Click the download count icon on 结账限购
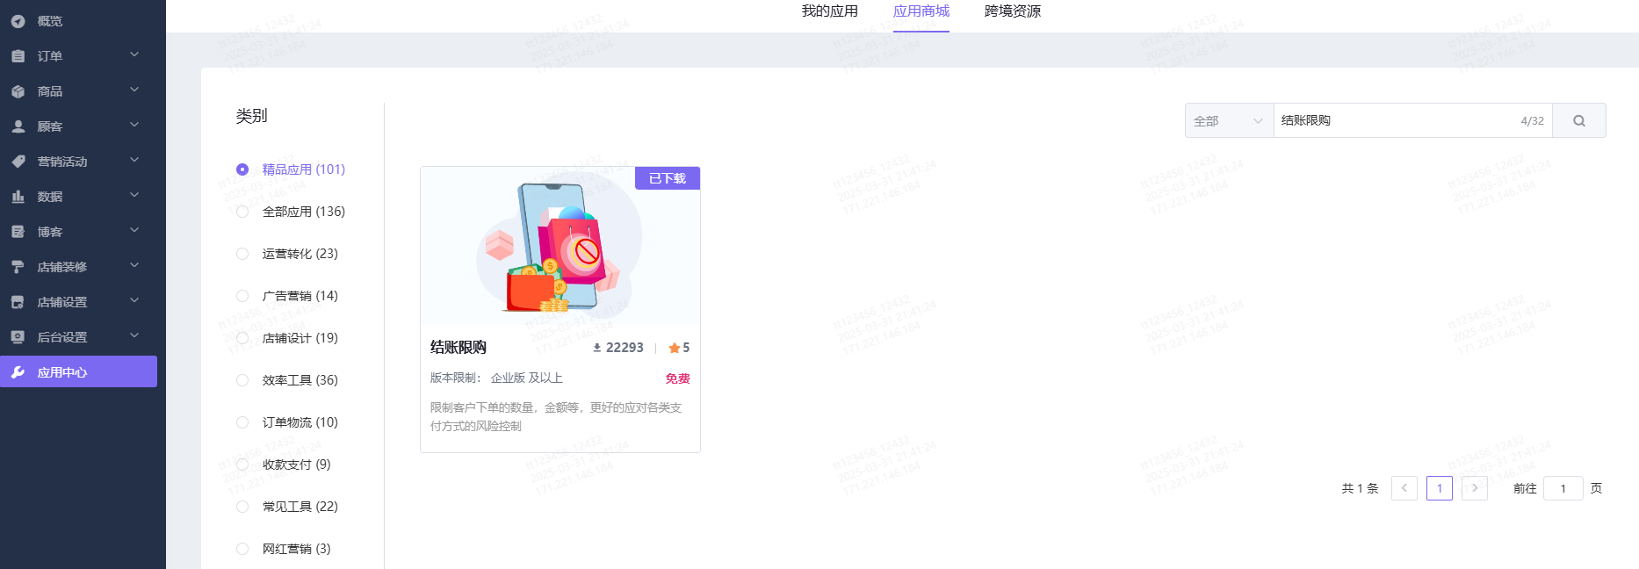 597,348
